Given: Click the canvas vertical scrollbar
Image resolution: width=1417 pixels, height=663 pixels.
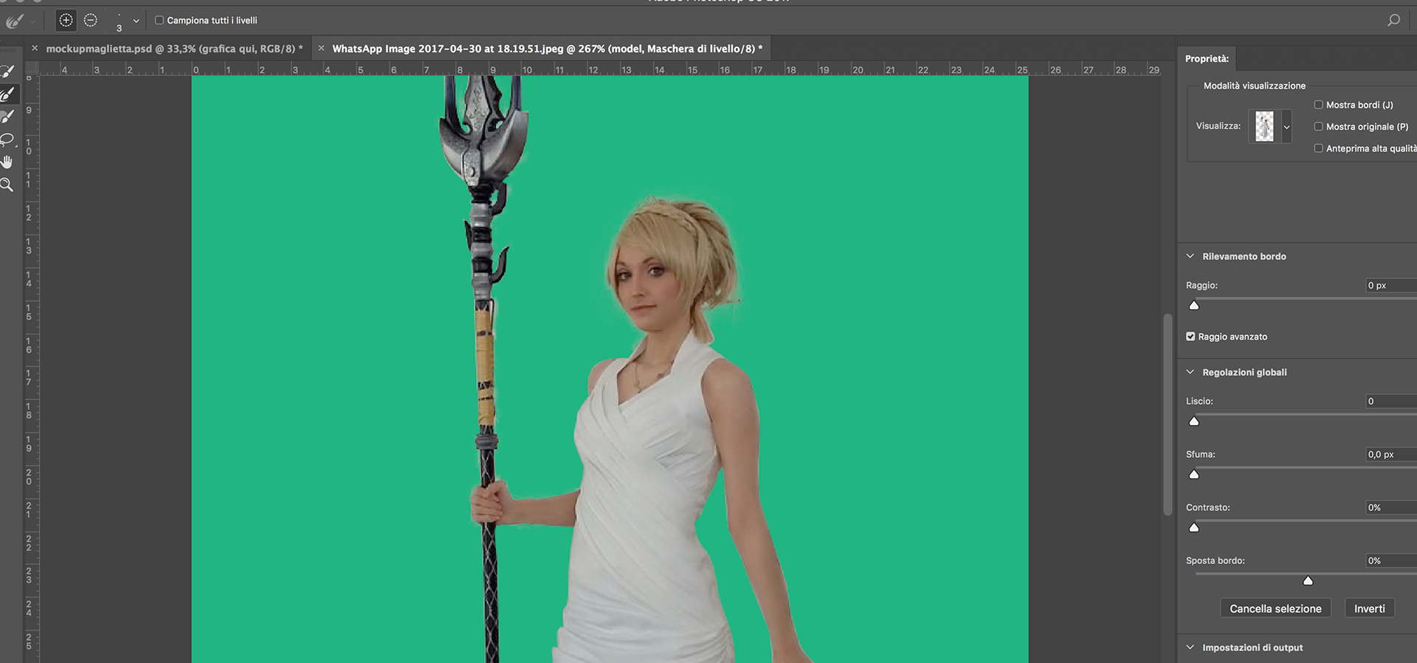Looking at the screenshot, I should 1168,414.
